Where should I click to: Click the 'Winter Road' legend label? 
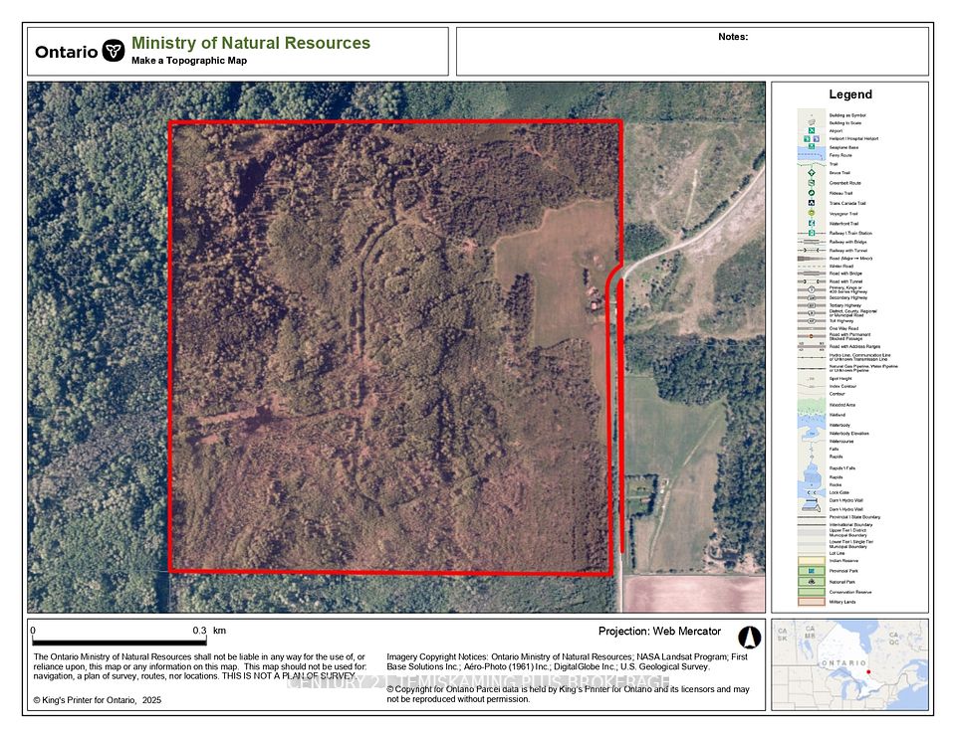point(841,267)
